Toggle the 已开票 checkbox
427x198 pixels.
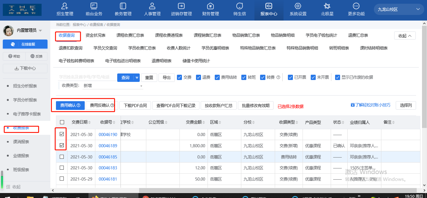tap(290, 77)
